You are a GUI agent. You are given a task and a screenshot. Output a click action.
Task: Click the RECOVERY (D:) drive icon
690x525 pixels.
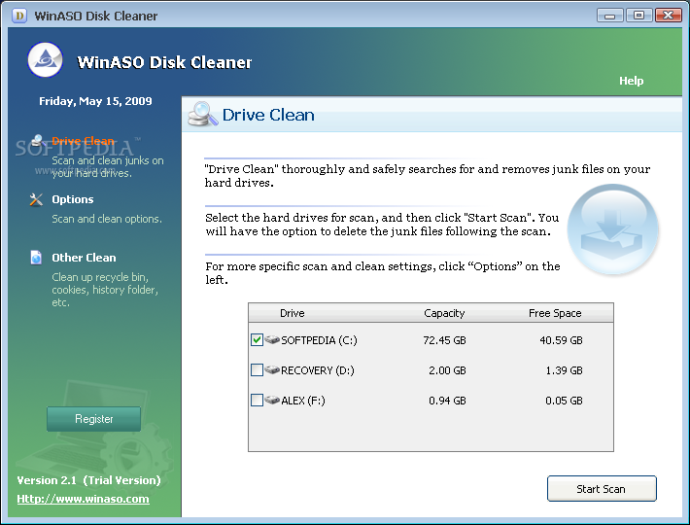coord(272,370)
